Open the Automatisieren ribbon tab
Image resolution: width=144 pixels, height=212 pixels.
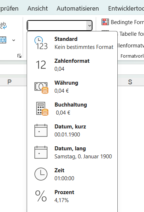78,8
